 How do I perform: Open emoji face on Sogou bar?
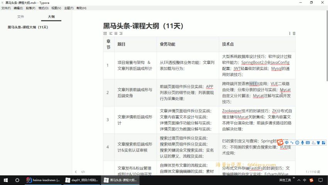click(x=297, y=143)
